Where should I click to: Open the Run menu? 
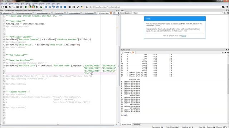[23, 4]
